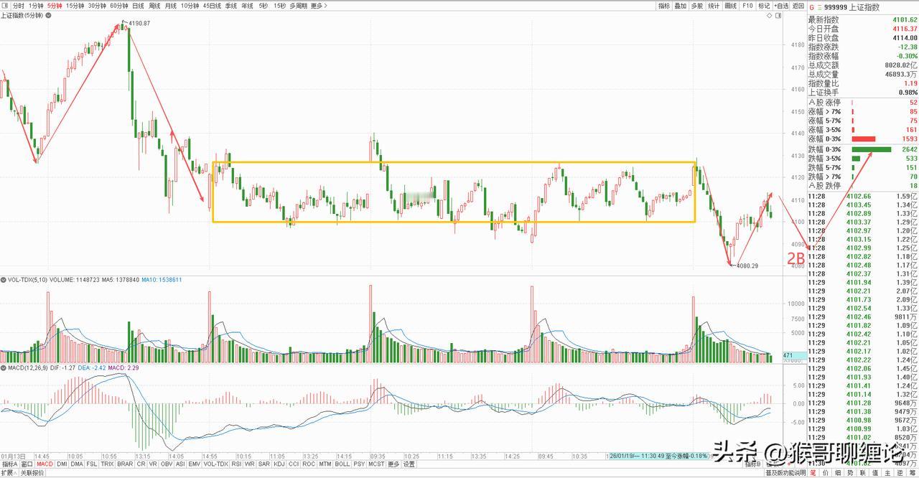This screenshot has height=478, width=919.
Task: Select the 45日线 period
Action: 212,6
